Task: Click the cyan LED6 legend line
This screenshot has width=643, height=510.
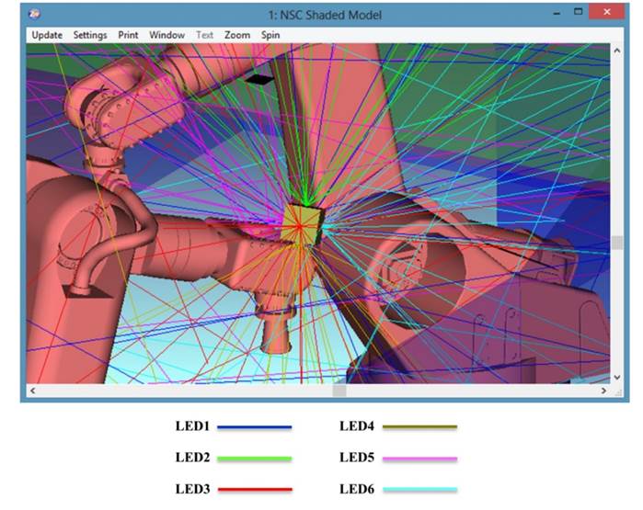Action: 419,490
